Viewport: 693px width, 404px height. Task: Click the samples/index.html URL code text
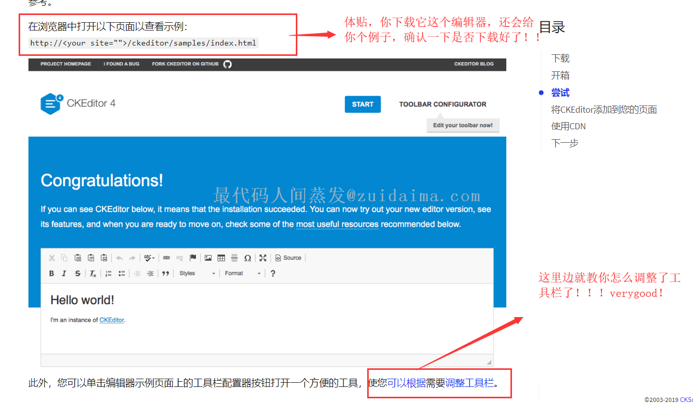tap(143, 43)
